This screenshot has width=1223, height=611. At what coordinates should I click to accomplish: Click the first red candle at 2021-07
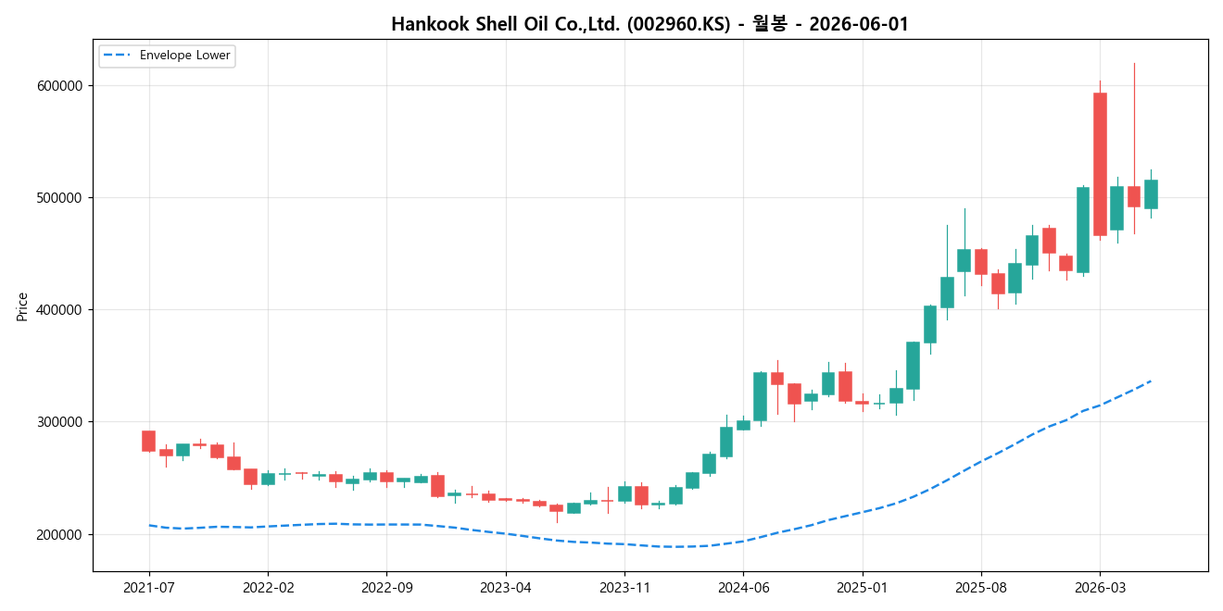coord(148,441)
